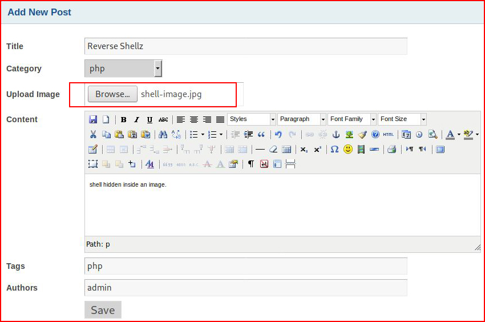Image resolution: width=485 pixels, height=322 pixels.
Task: Click the Insert Anchor icon
Action: (336, 134)
